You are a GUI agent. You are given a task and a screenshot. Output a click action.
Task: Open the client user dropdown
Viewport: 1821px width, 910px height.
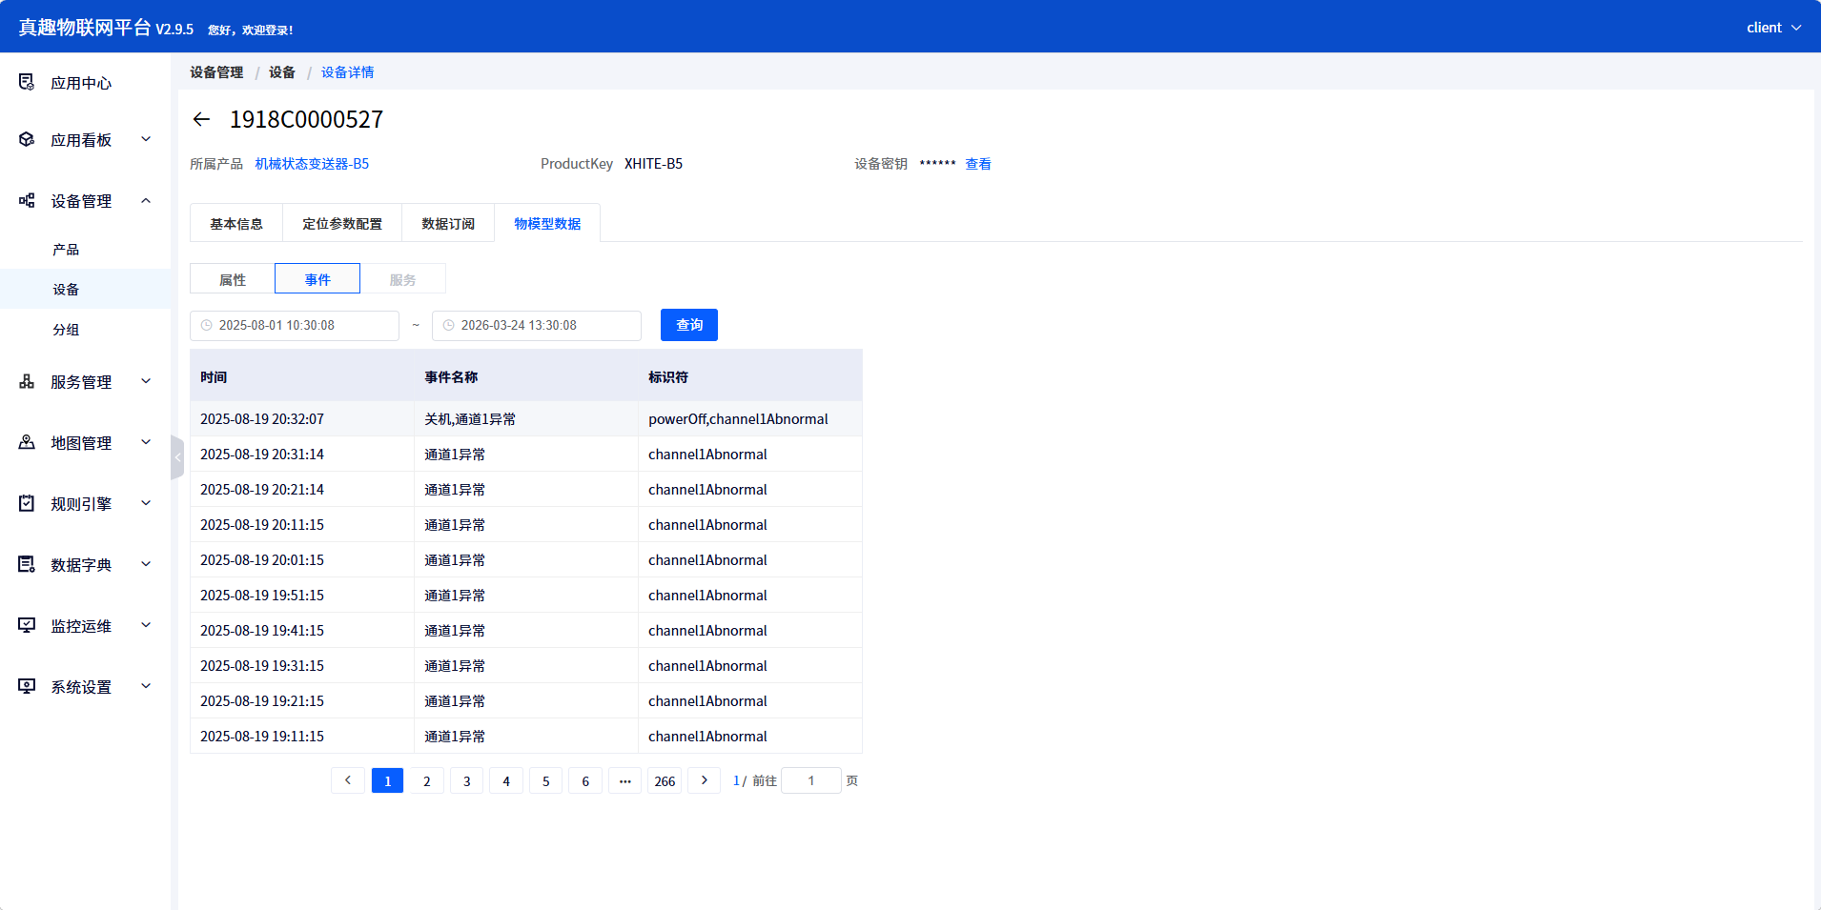point(1773,28)
